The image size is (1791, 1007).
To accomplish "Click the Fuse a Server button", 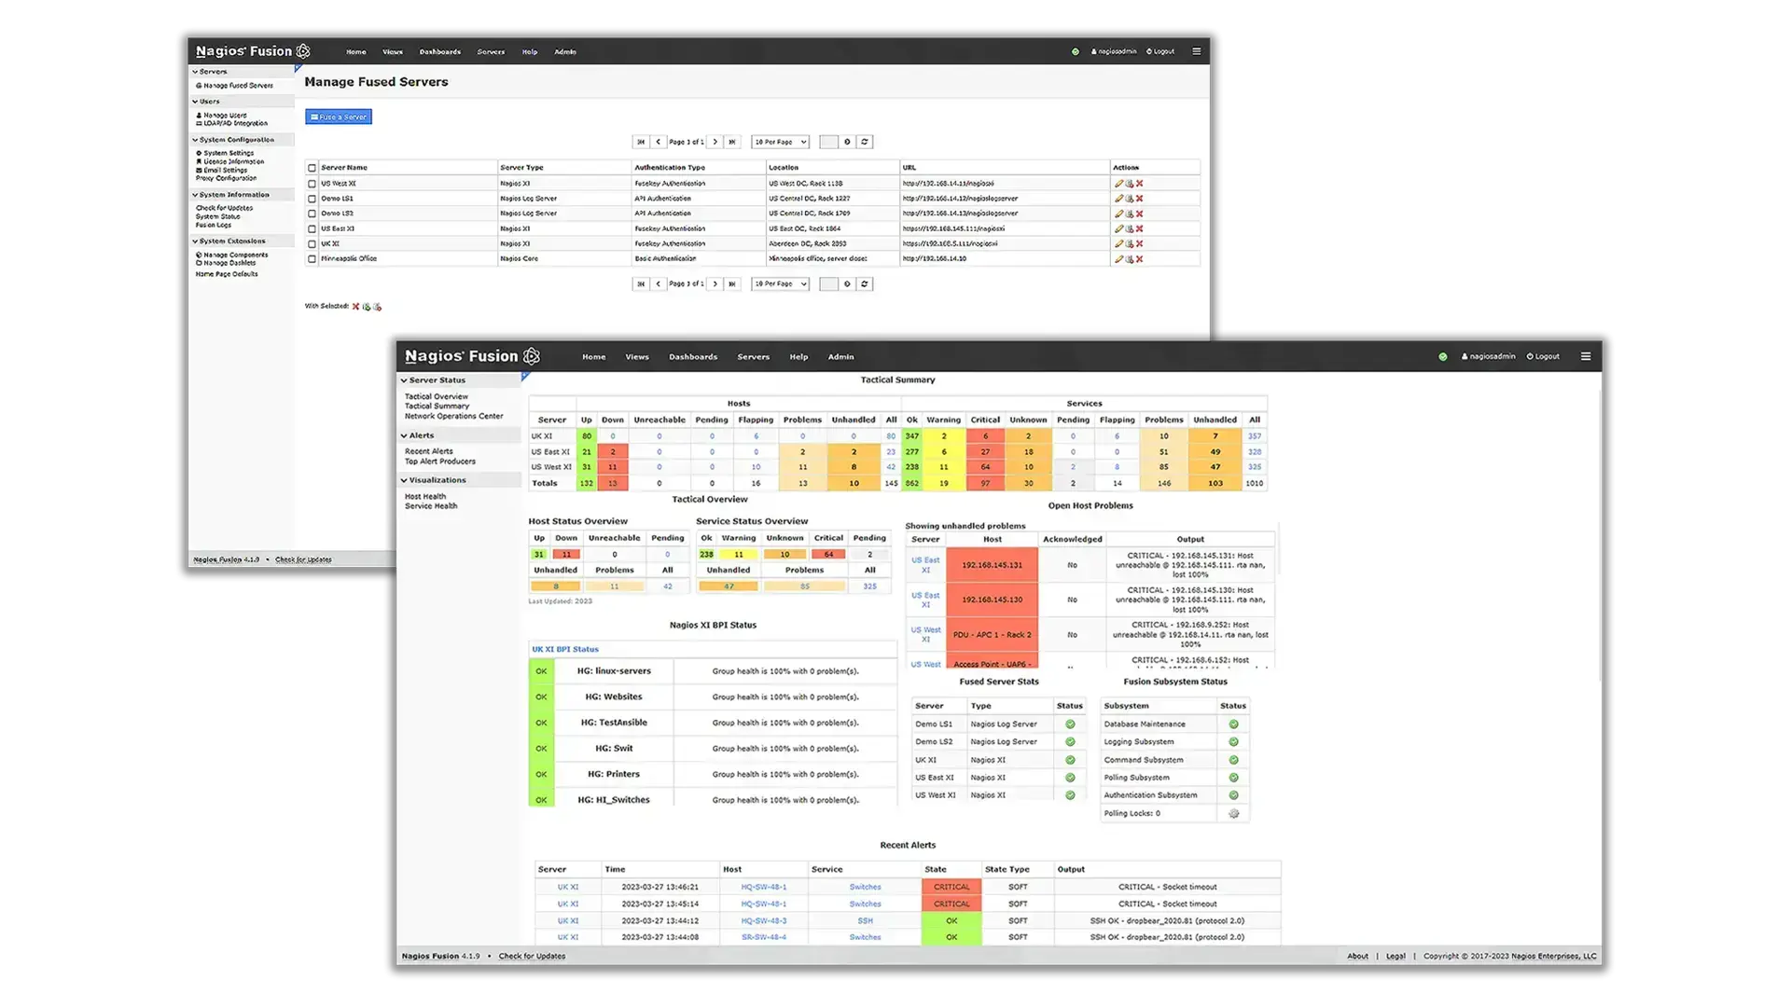I will coord(339,117).
